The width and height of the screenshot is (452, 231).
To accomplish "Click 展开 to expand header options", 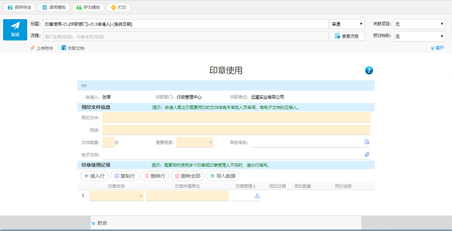I will click(437, 48).
